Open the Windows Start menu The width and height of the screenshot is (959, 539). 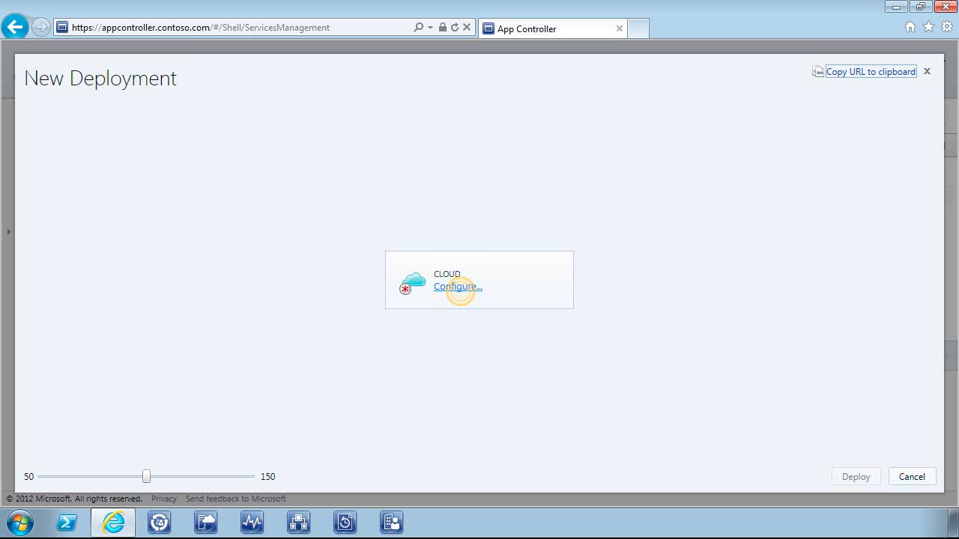pyautogui.click(x=19, y=522)
